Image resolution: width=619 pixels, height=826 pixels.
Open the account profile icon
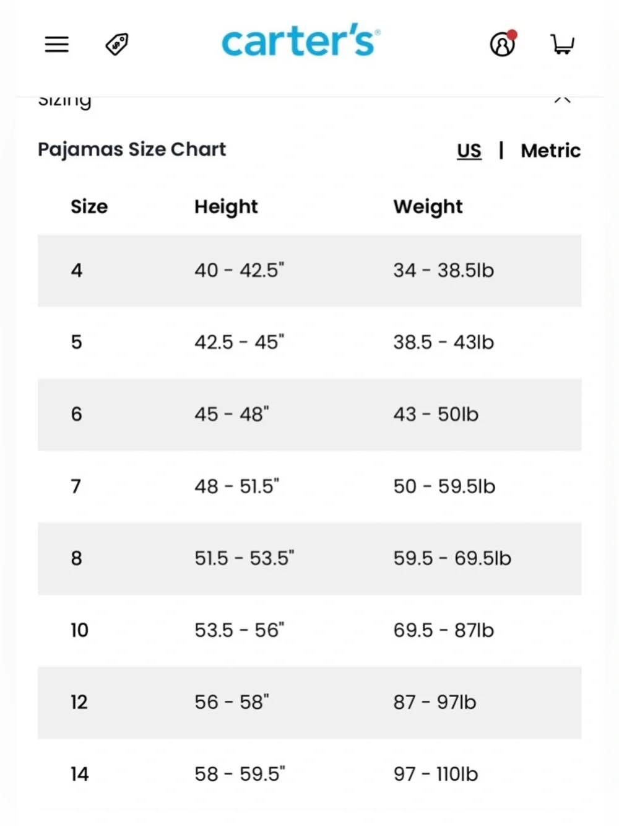[503, 43]
